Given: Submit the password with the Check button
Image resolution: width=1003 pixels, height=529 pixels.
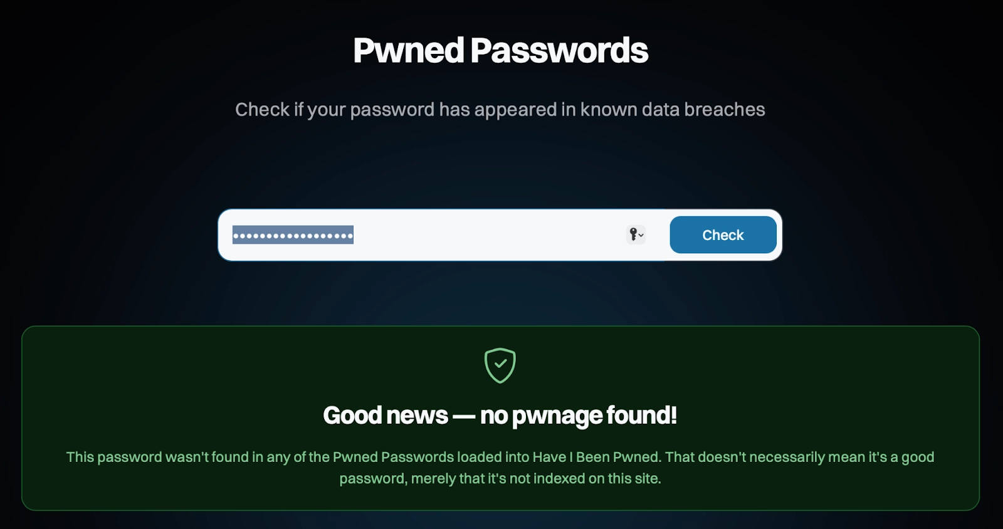Looking at the screenshot, I should [723, 235].
